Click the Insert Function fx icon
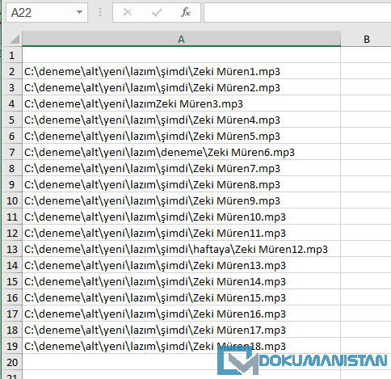 pos(186,12)
